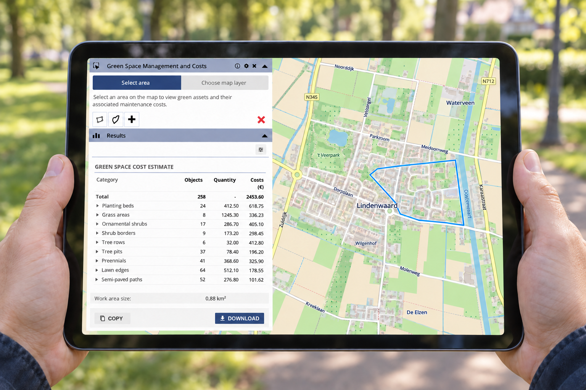586x390 pixels.
Task: Click the Kreeklaan street label
Action: 315,307
